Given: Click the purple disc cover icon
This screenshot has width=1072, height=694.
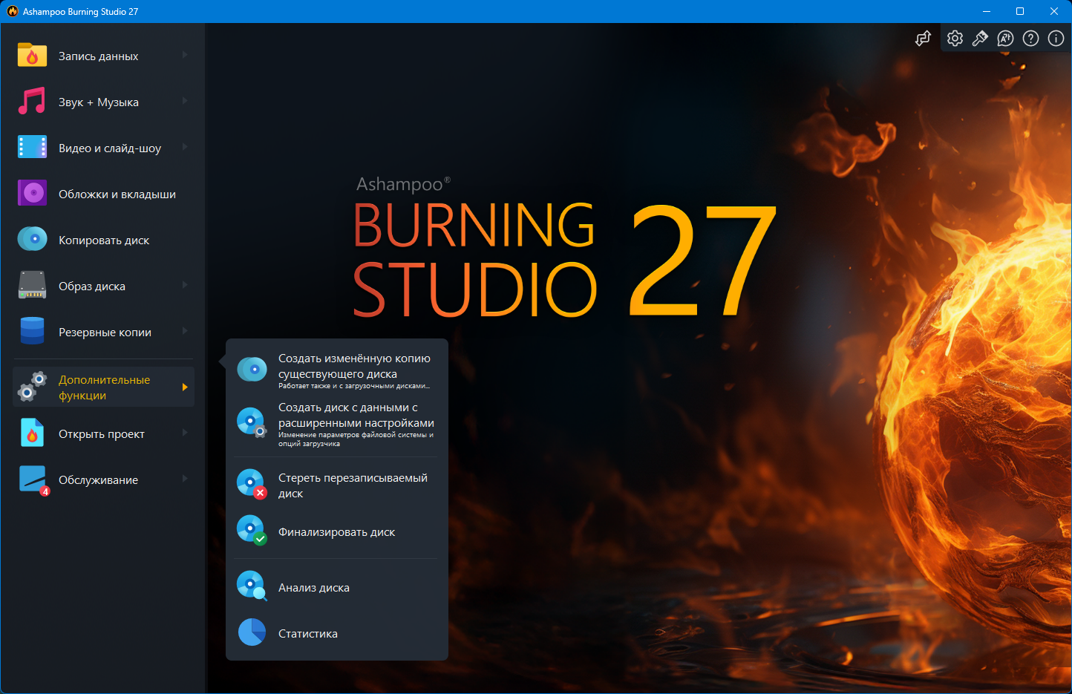Looking at the screenshot, I should (32, 194).
